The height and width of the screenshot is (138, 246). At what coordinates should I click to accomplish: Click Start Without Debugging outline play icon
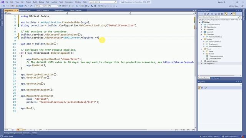[x=70, y=6]
